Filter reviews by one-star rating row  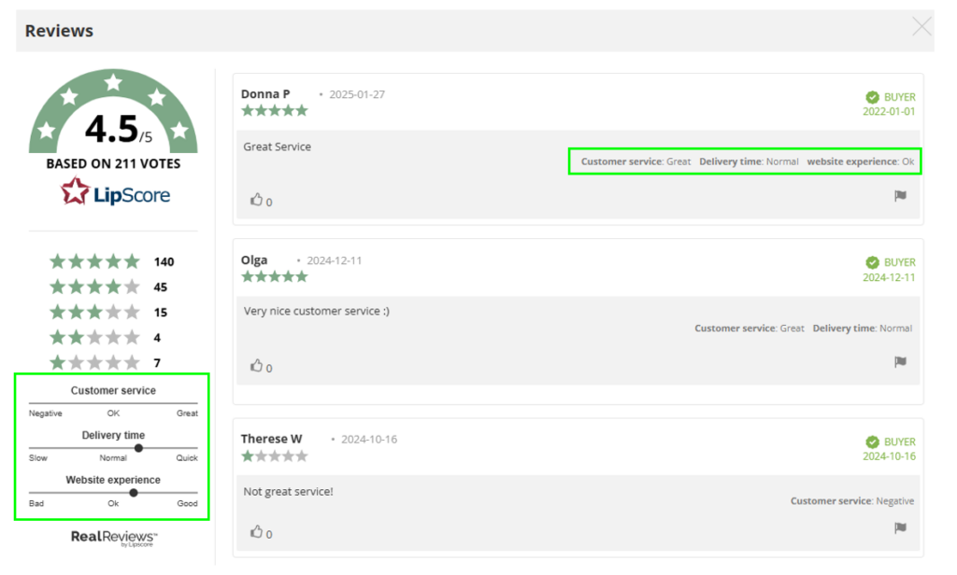tap(111, 363)
